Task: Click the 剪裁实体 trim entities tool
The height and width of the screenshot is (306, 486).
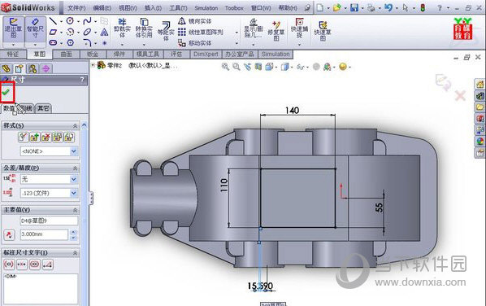Action: click(x=122, y=28)
